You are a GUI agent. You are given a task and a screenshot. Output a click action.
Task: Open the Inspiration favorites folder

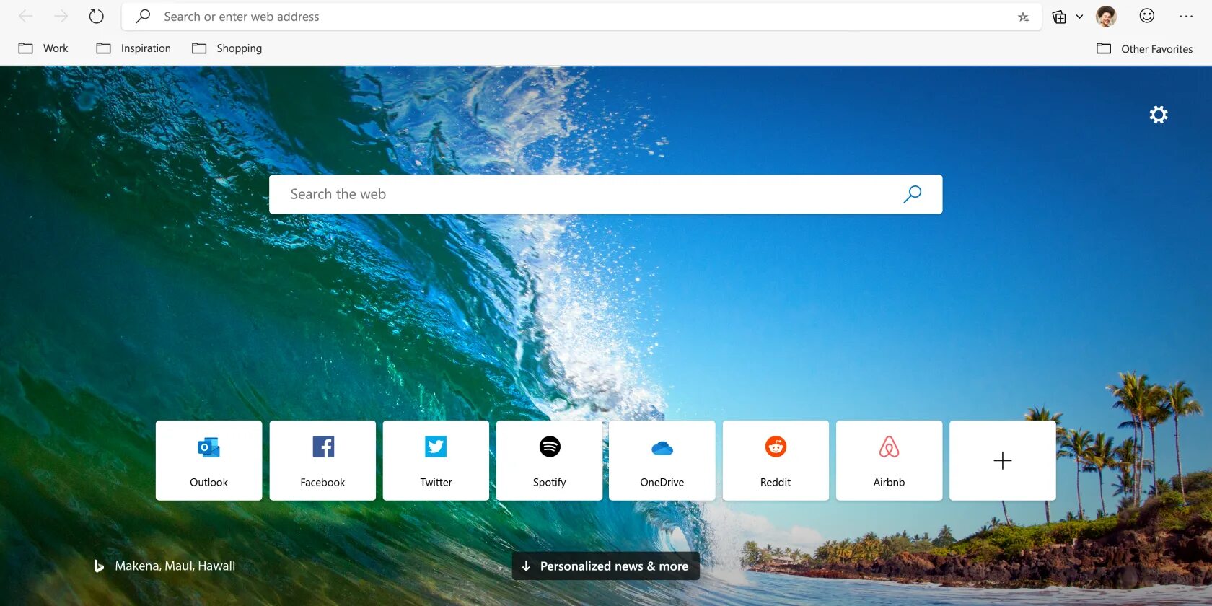pyautogui.click(x=133, y=48)
